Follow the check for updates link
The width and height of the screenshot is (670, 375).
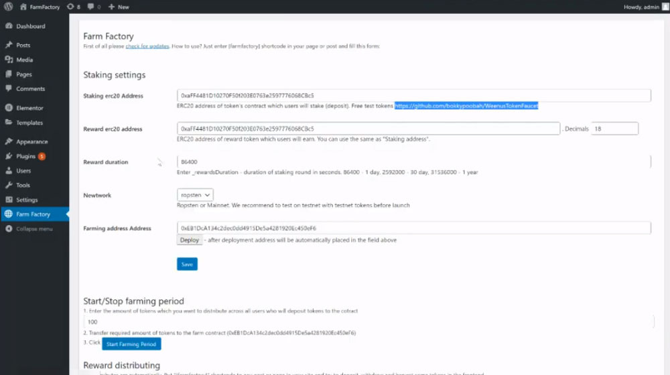pos(147,46)
